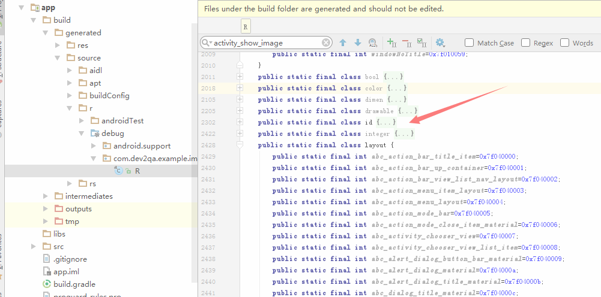
Task: Unfold the collapsed id class in the gutter
Action: (x=240, y=122)
